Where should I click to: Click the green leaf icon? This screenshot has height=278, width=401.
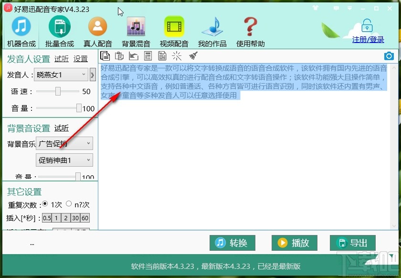(x=330, y=31)
